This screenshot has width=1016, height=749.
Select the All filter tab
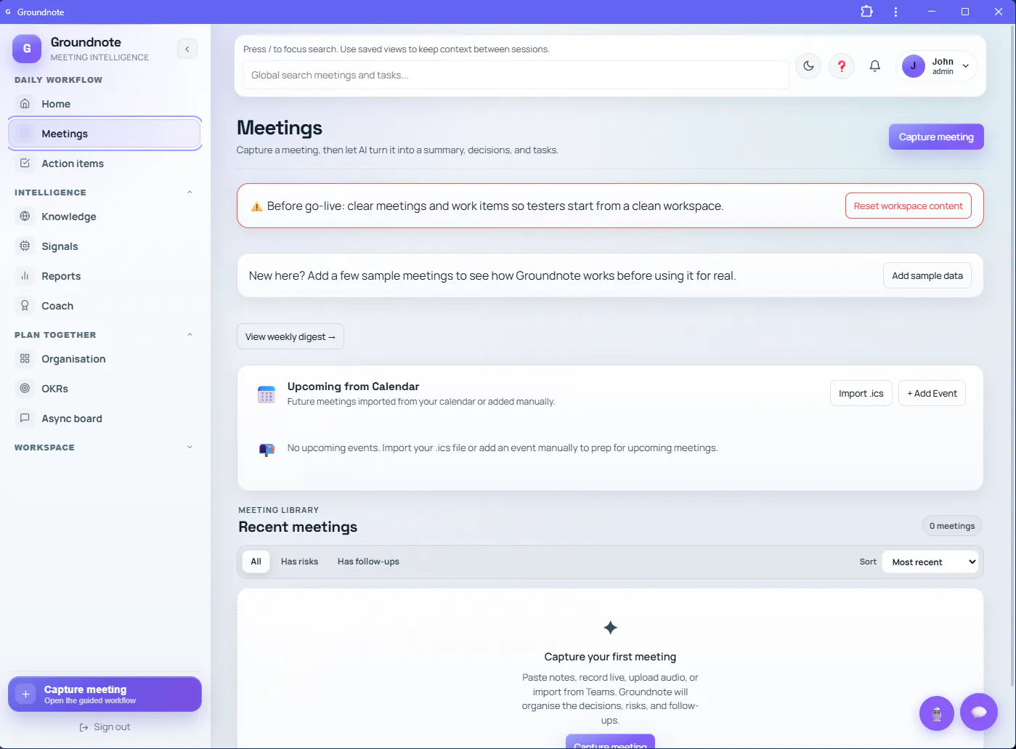[x=256, y=562]
